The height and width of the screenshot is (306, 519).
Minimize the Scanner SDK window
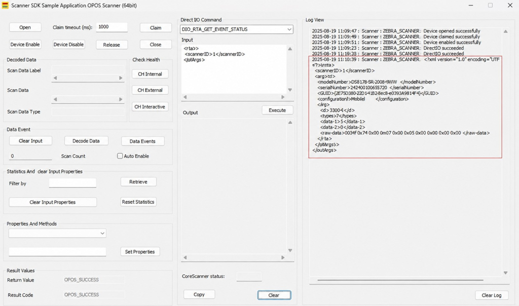471,5
